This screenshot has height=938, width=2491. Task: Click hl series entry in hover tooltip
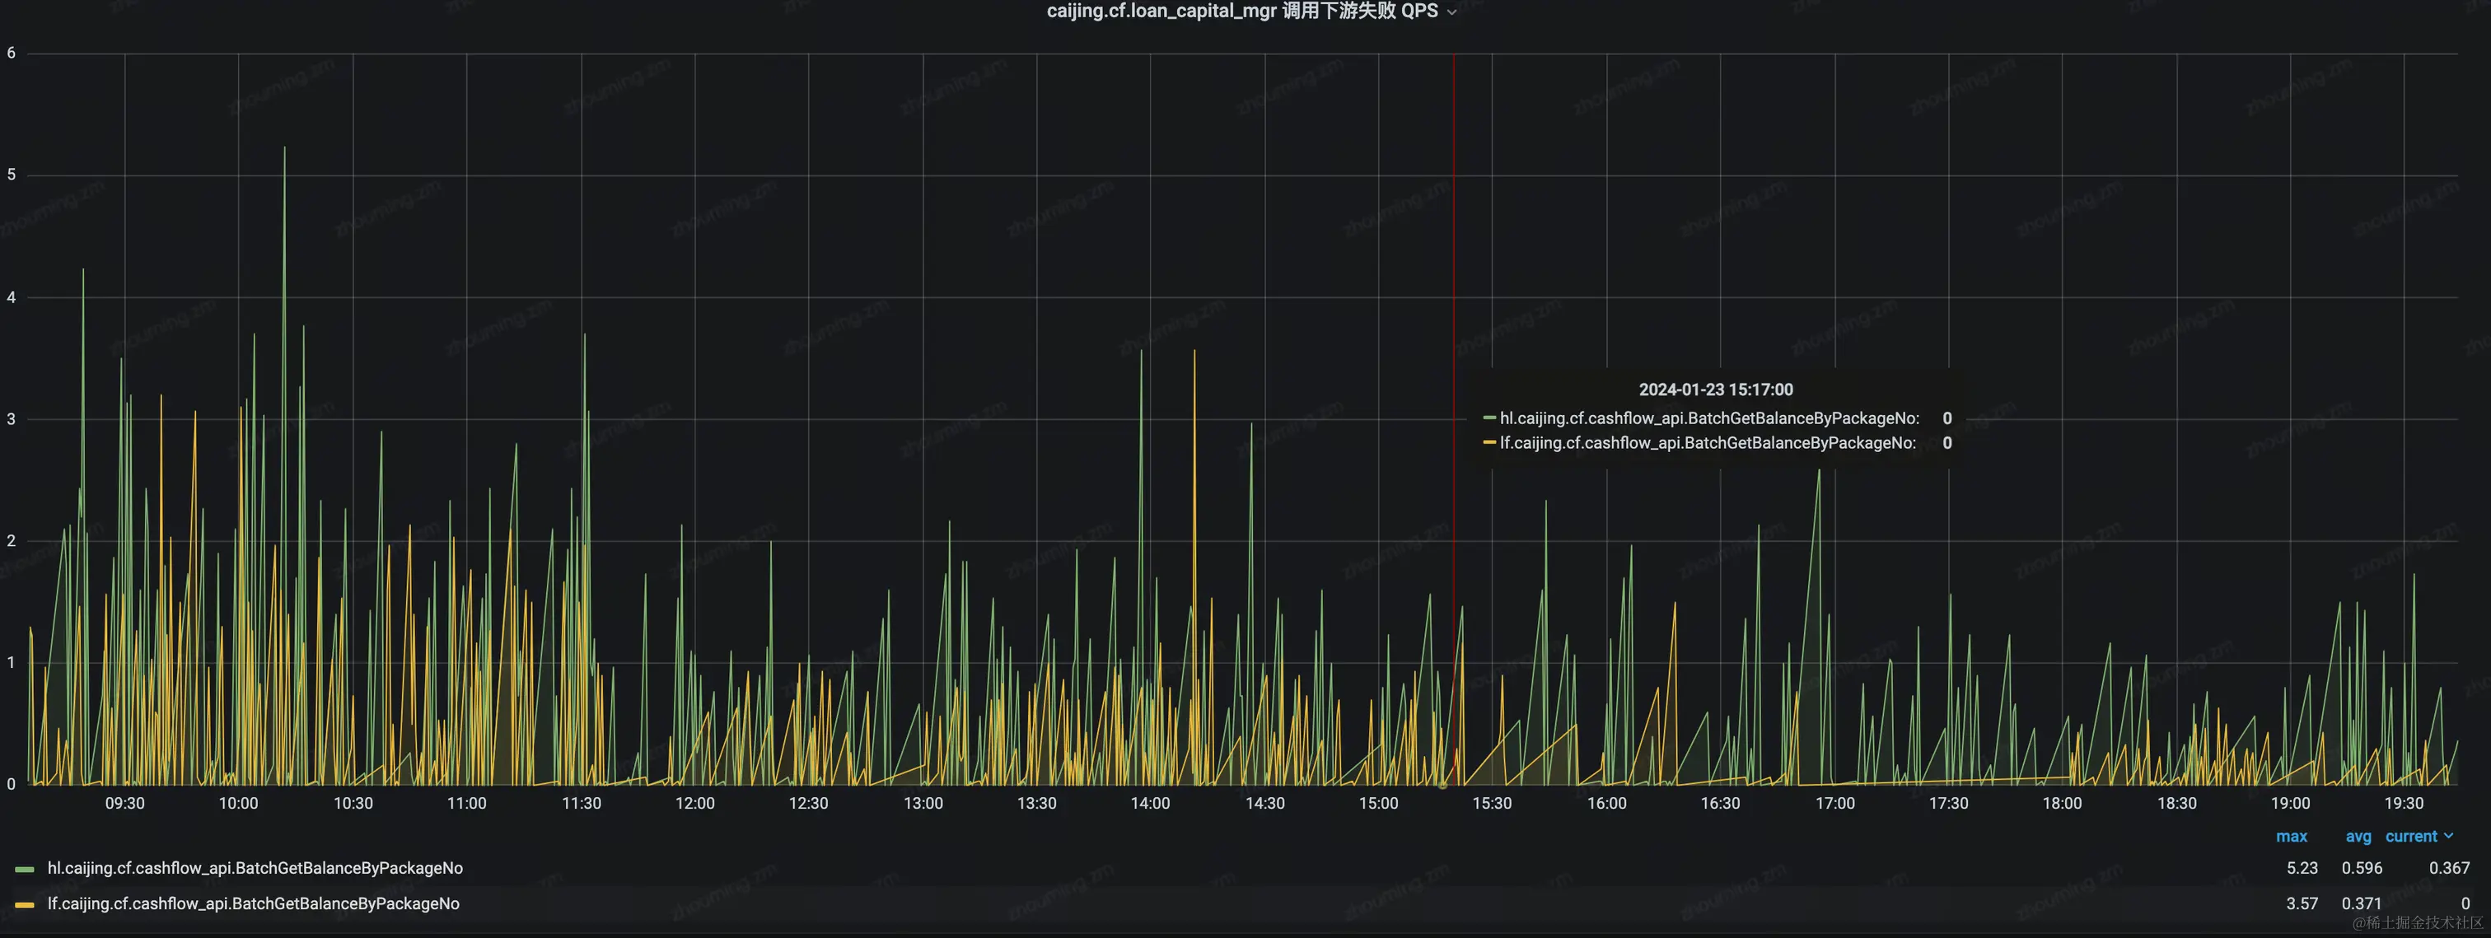coord(1708,418)
